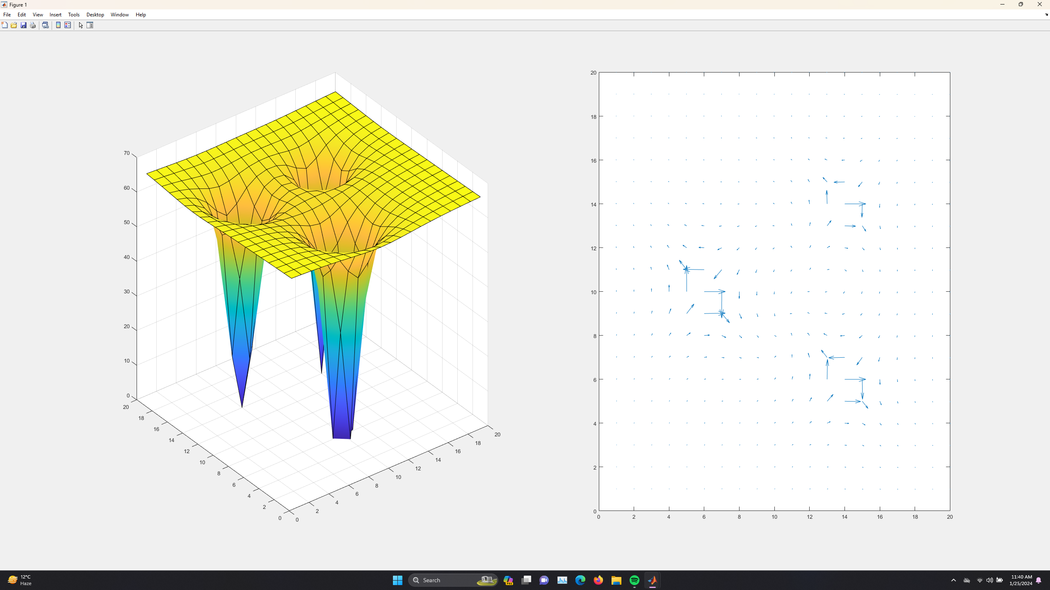
Task: Open Firefox from the taskbar
Action: 598,580
